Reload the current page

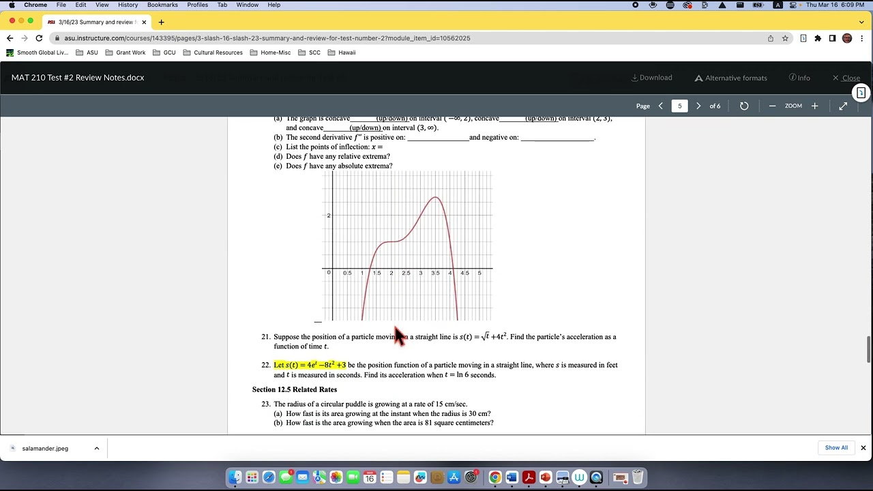pyautogui.click(x=39, y=38)
